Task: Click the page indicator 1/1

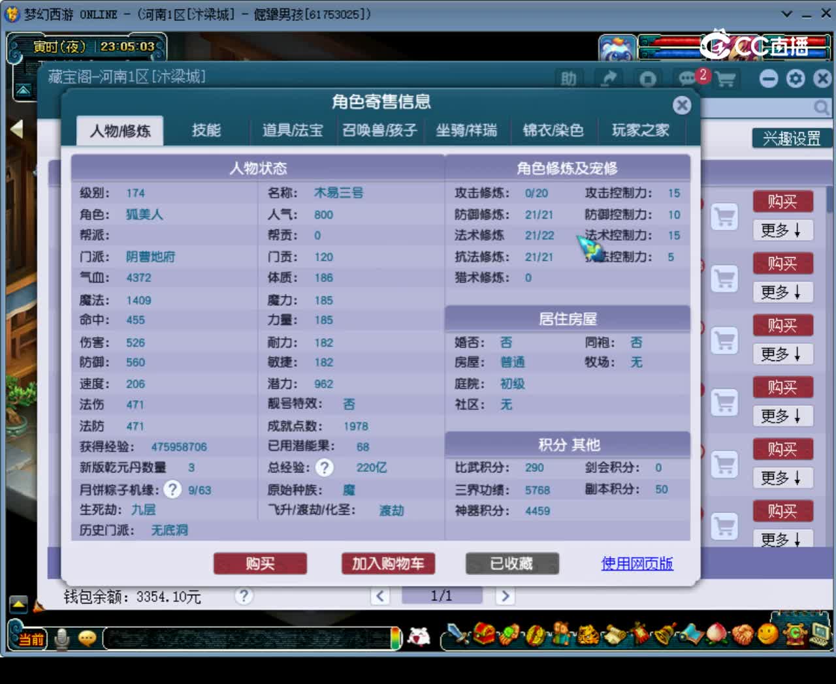Action: pyautogui.click(x=442, y=595)
